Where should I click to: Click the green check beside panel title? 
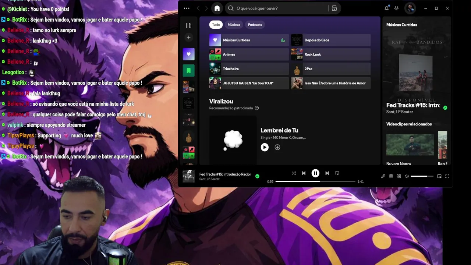pos(445,108)
